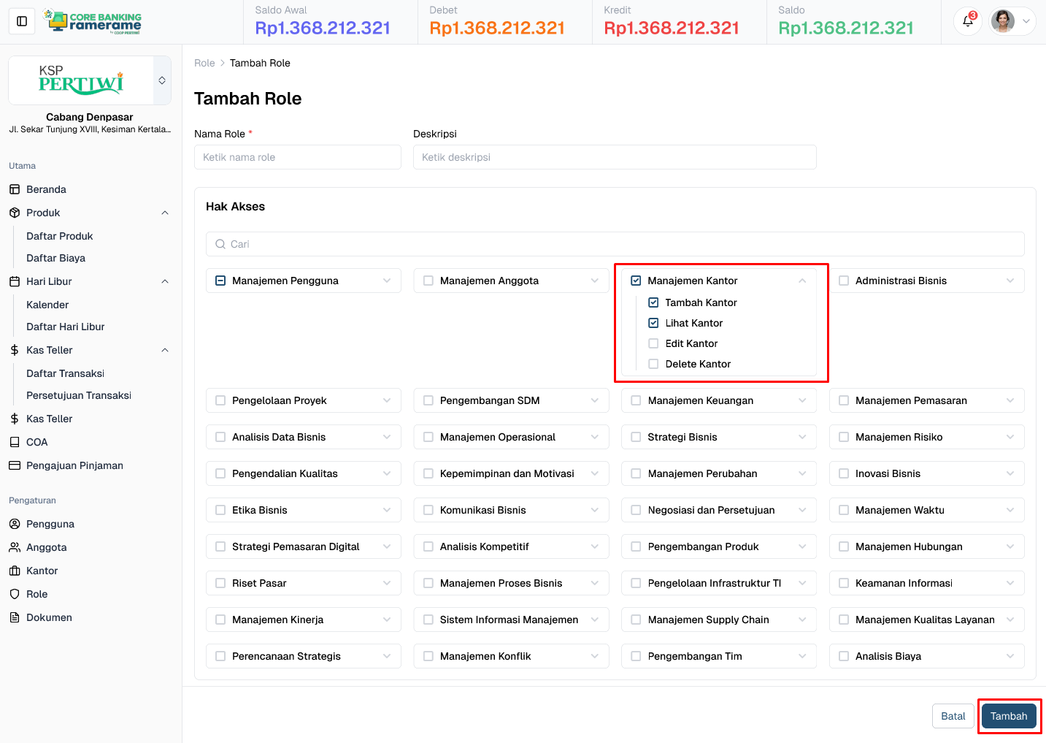1046x743 pixels.
Task: Expand the Administrasi Bisnis dropdown
Action: (x=1010, y=281)
